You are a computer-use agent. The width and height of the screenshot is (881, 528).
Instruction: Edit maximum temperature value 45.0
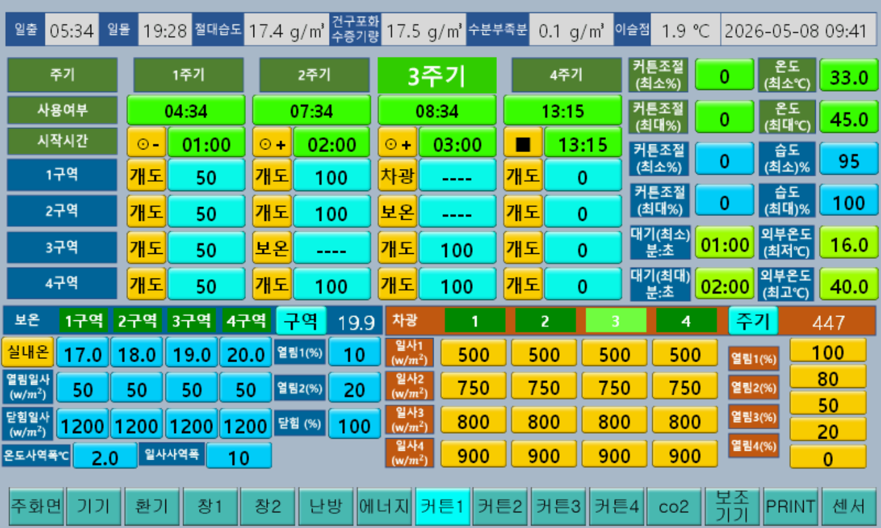click(849, 118)
